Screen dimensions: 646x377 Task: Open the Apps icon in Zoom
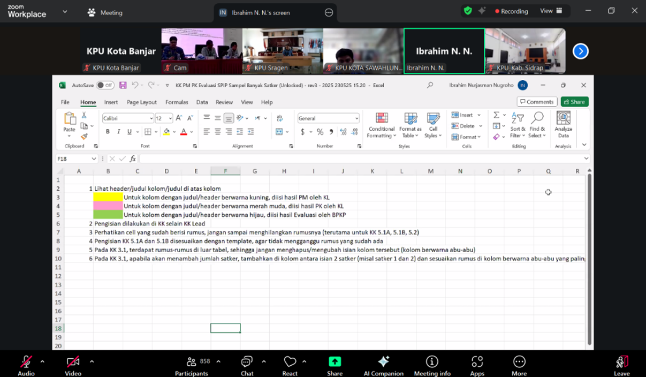(x=477, y=362)
